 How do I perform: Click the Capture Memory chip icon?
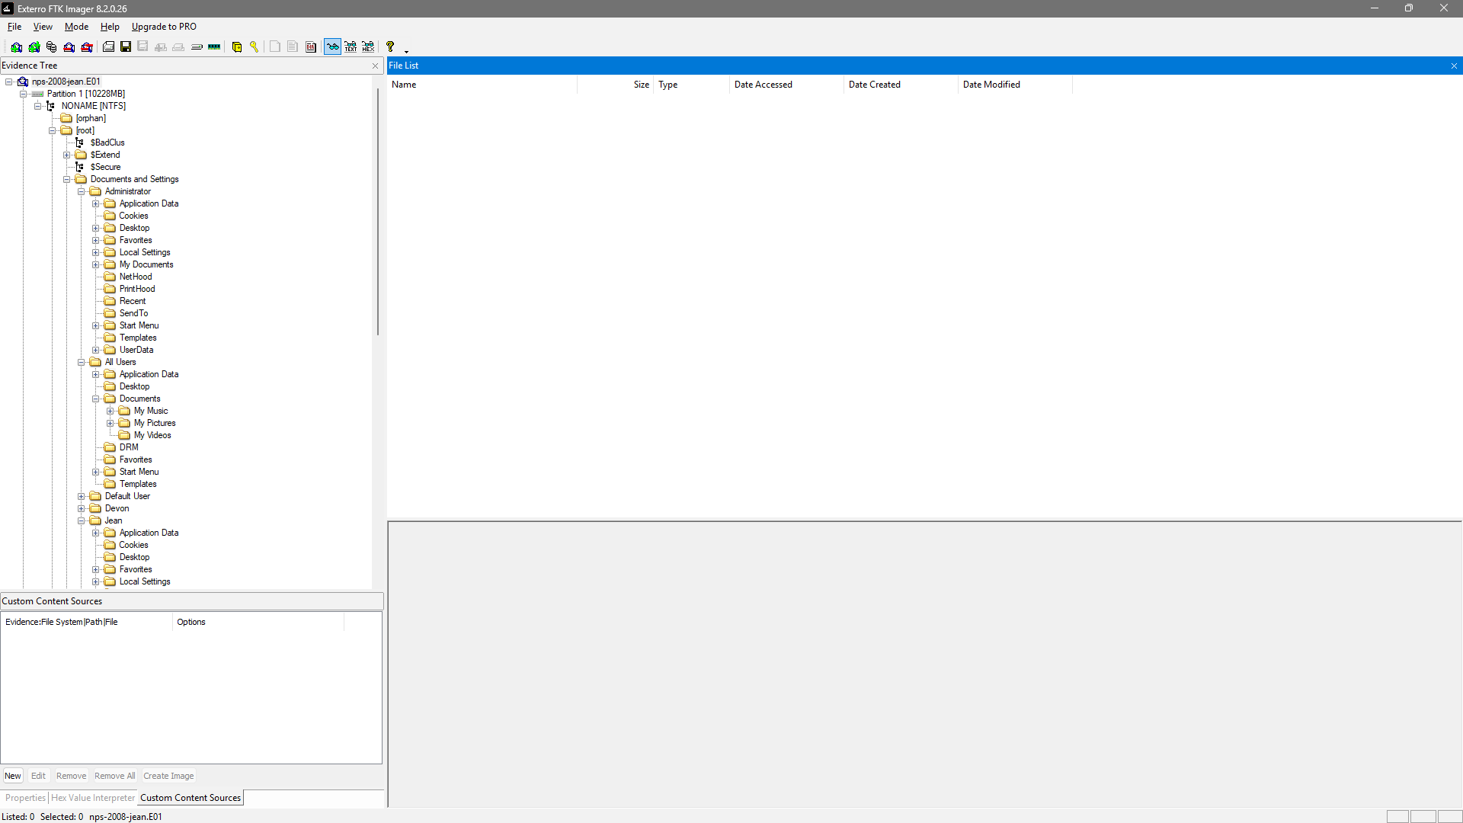coord(214,47)
